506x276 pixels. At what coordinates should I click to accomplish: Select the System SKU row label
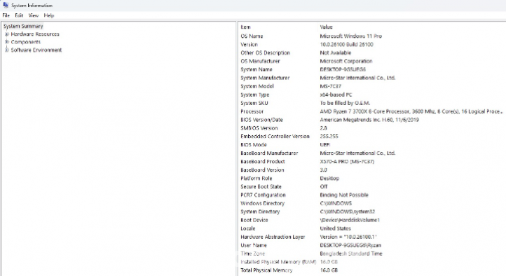[254, 103]
